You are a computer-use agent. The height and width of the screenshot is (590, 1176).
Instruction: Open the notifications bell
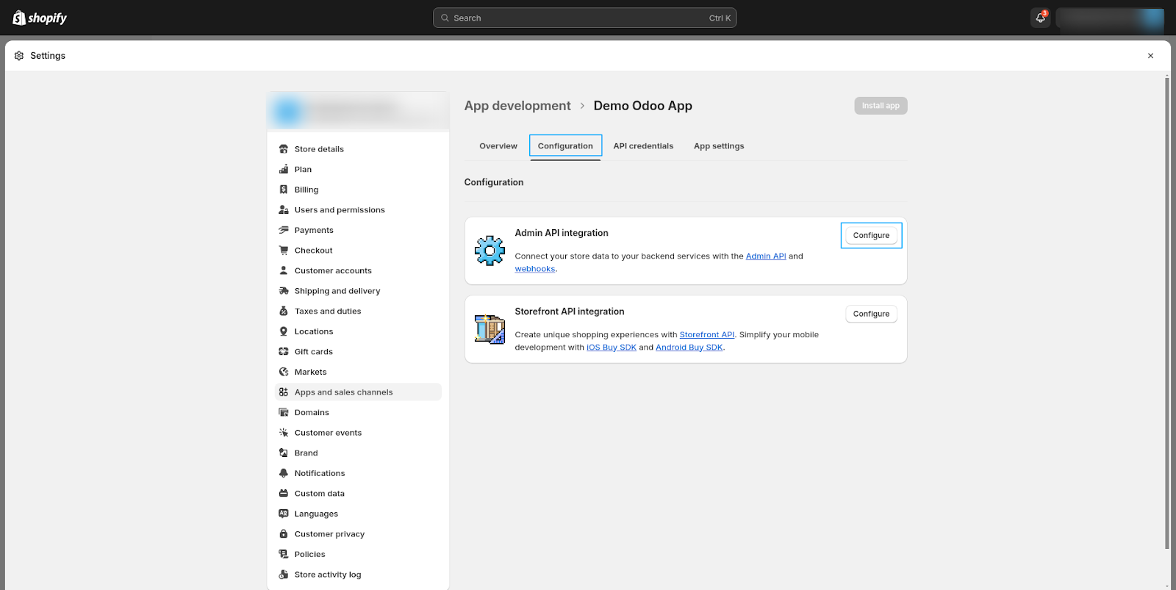[x=1040, y=18]
